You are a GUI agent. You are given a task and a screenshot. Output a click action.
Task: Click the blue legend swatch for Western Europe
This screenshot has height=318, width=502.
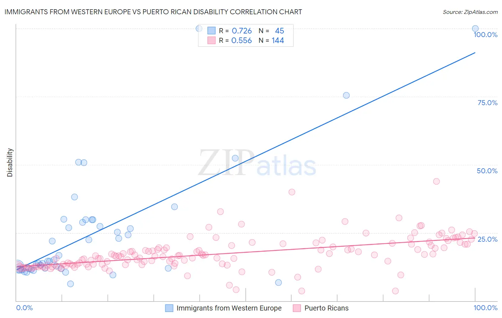[169, 308]
